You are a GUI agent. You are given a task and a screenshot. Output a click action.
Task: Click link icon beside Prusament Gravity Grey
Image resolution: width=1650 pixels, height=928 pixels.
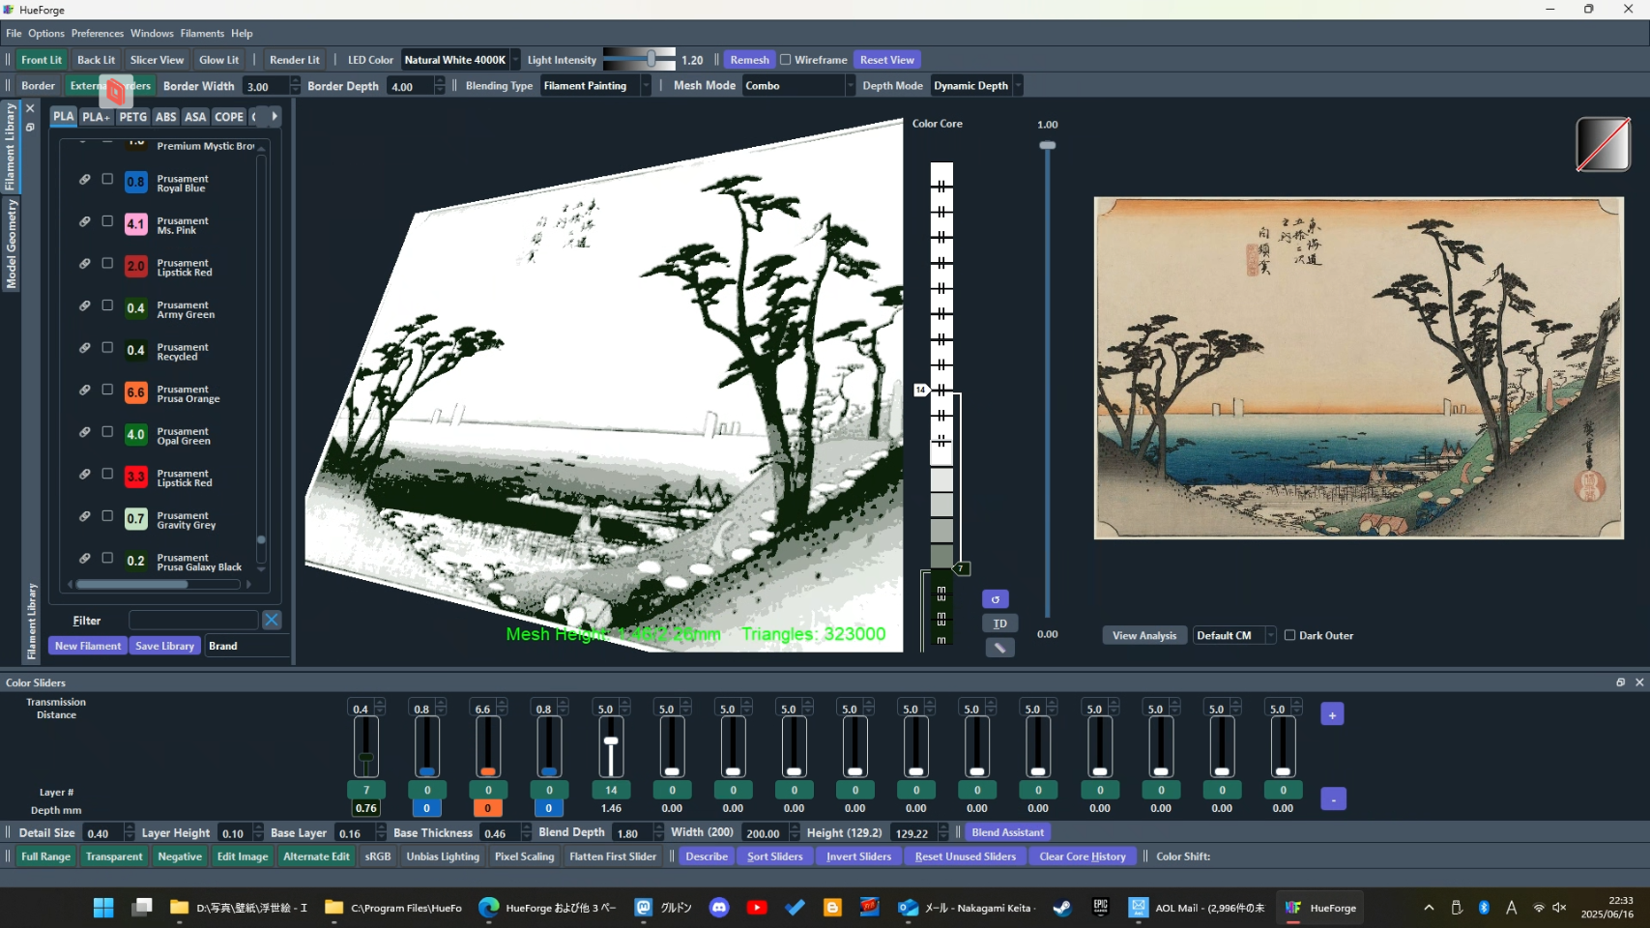tap(85, 516)
